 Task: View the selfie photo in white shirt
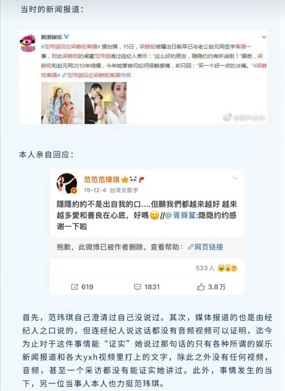[x=117, y=103]
